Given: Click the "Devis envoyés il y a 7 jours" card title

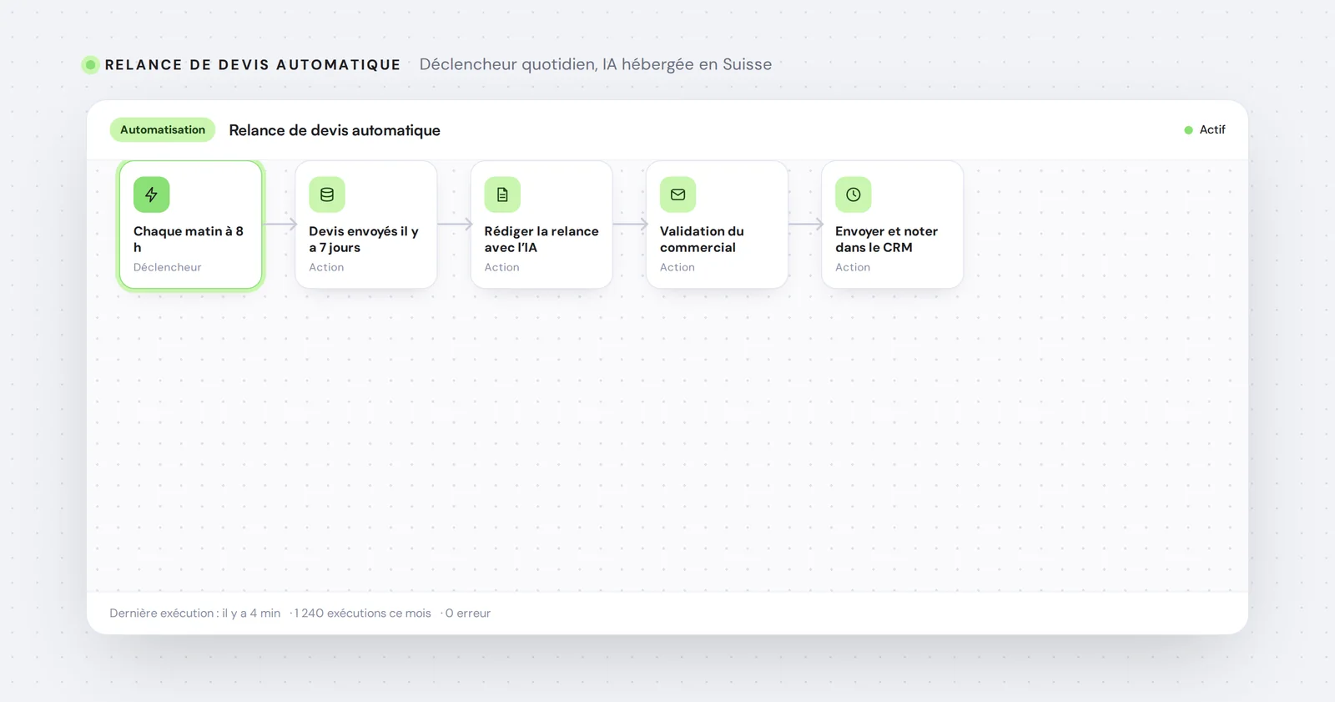Looking at the screenshot, I should [x=364, y=239].
